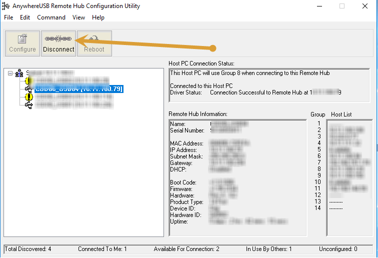Click the 'Connected to this Host PC' text
The width and height of the screenshot is (378, 258).
tap(201, 86)
